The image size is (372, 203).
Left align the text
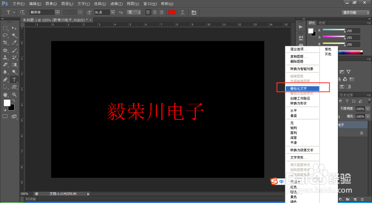point(148,12)
